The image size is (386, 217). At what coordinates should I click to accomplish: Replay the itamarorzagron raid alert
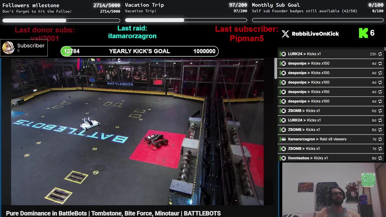(x=380, y=139)
